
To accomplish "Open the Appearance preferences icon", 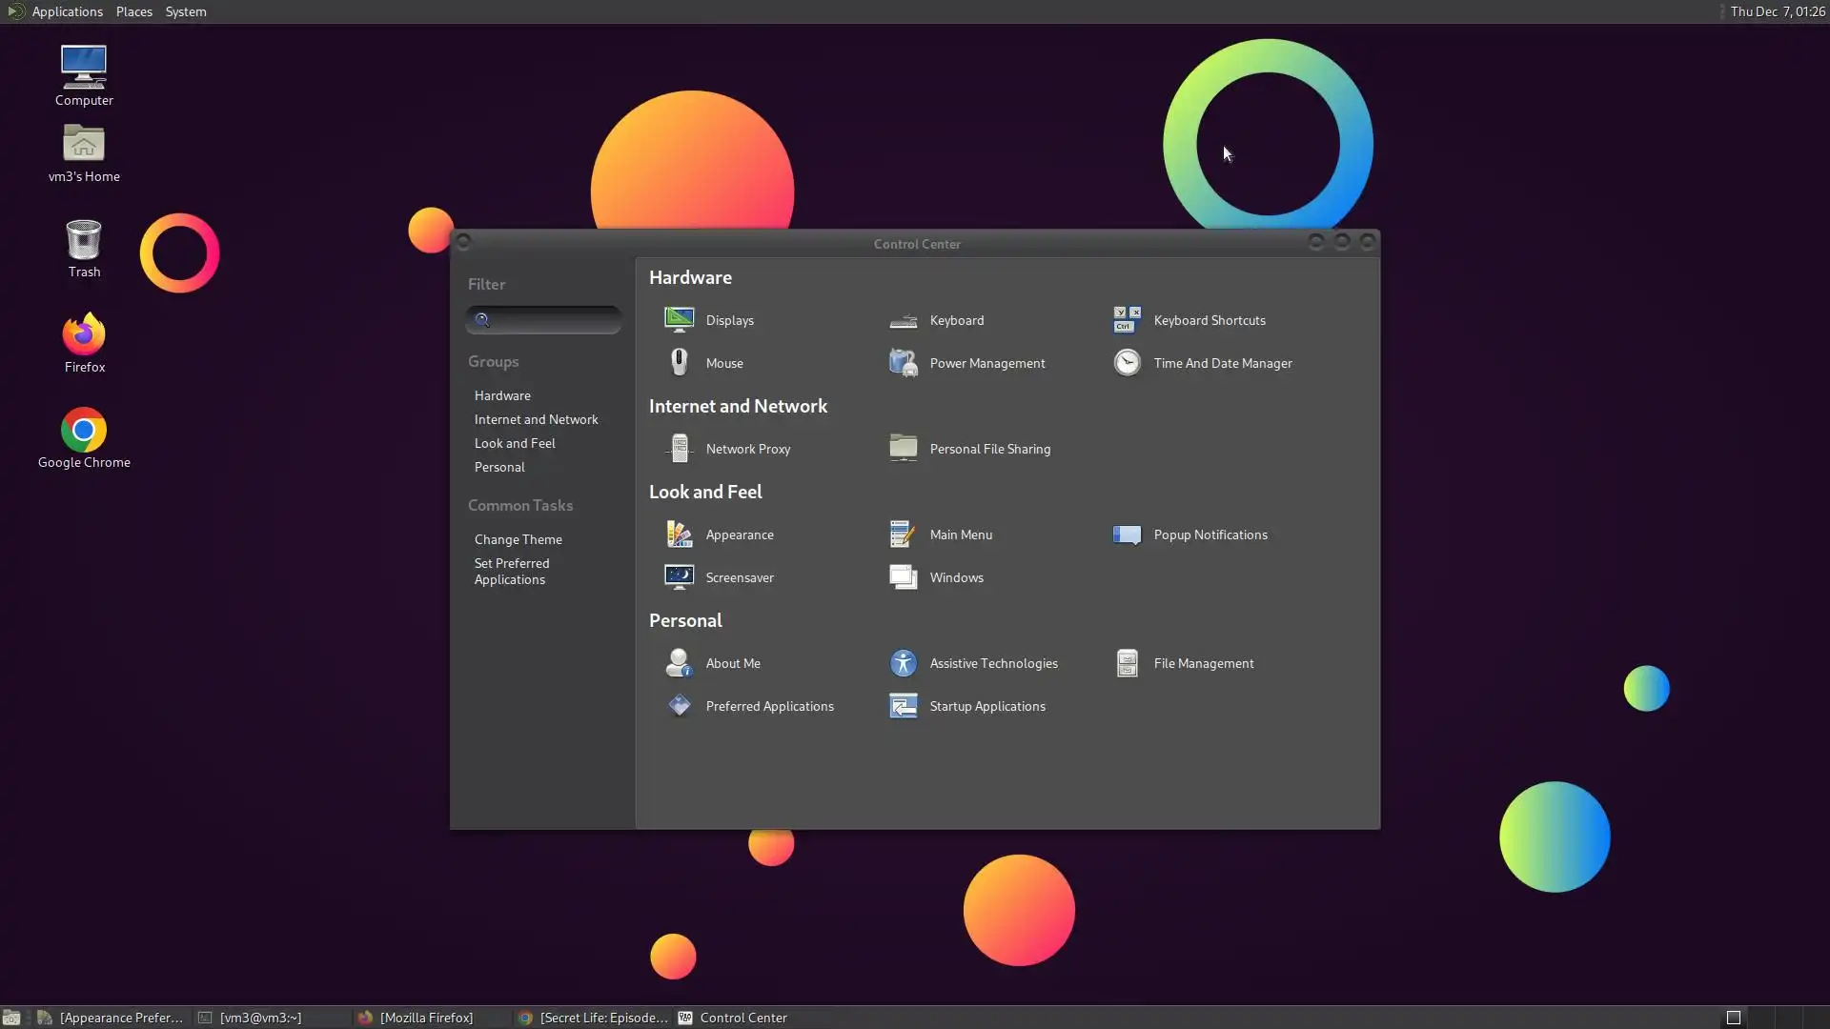I will point(680,535).
